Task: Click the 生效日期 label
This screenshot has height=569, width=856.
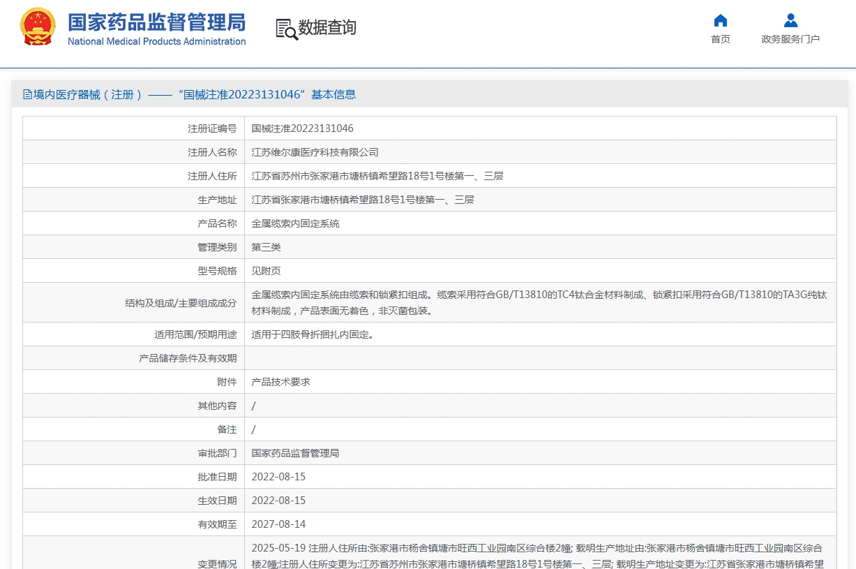Action: coord(217,501)
